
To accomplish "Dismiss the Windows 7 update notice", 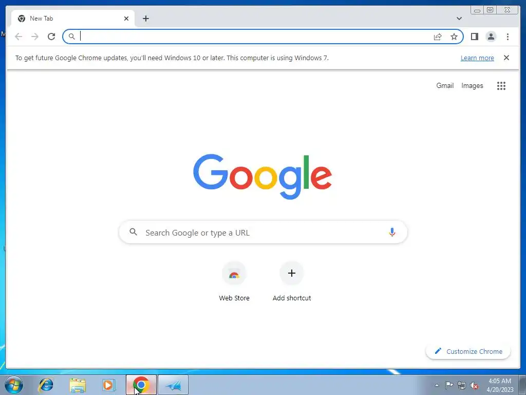I will (x=506, y=58).
